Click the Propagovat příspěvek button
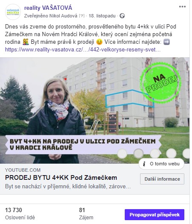 155,215
